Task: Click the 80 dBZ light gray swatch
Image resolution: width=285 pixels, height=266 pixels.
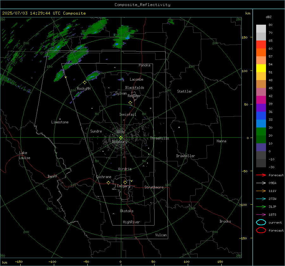Action: [x=261, y=28]
